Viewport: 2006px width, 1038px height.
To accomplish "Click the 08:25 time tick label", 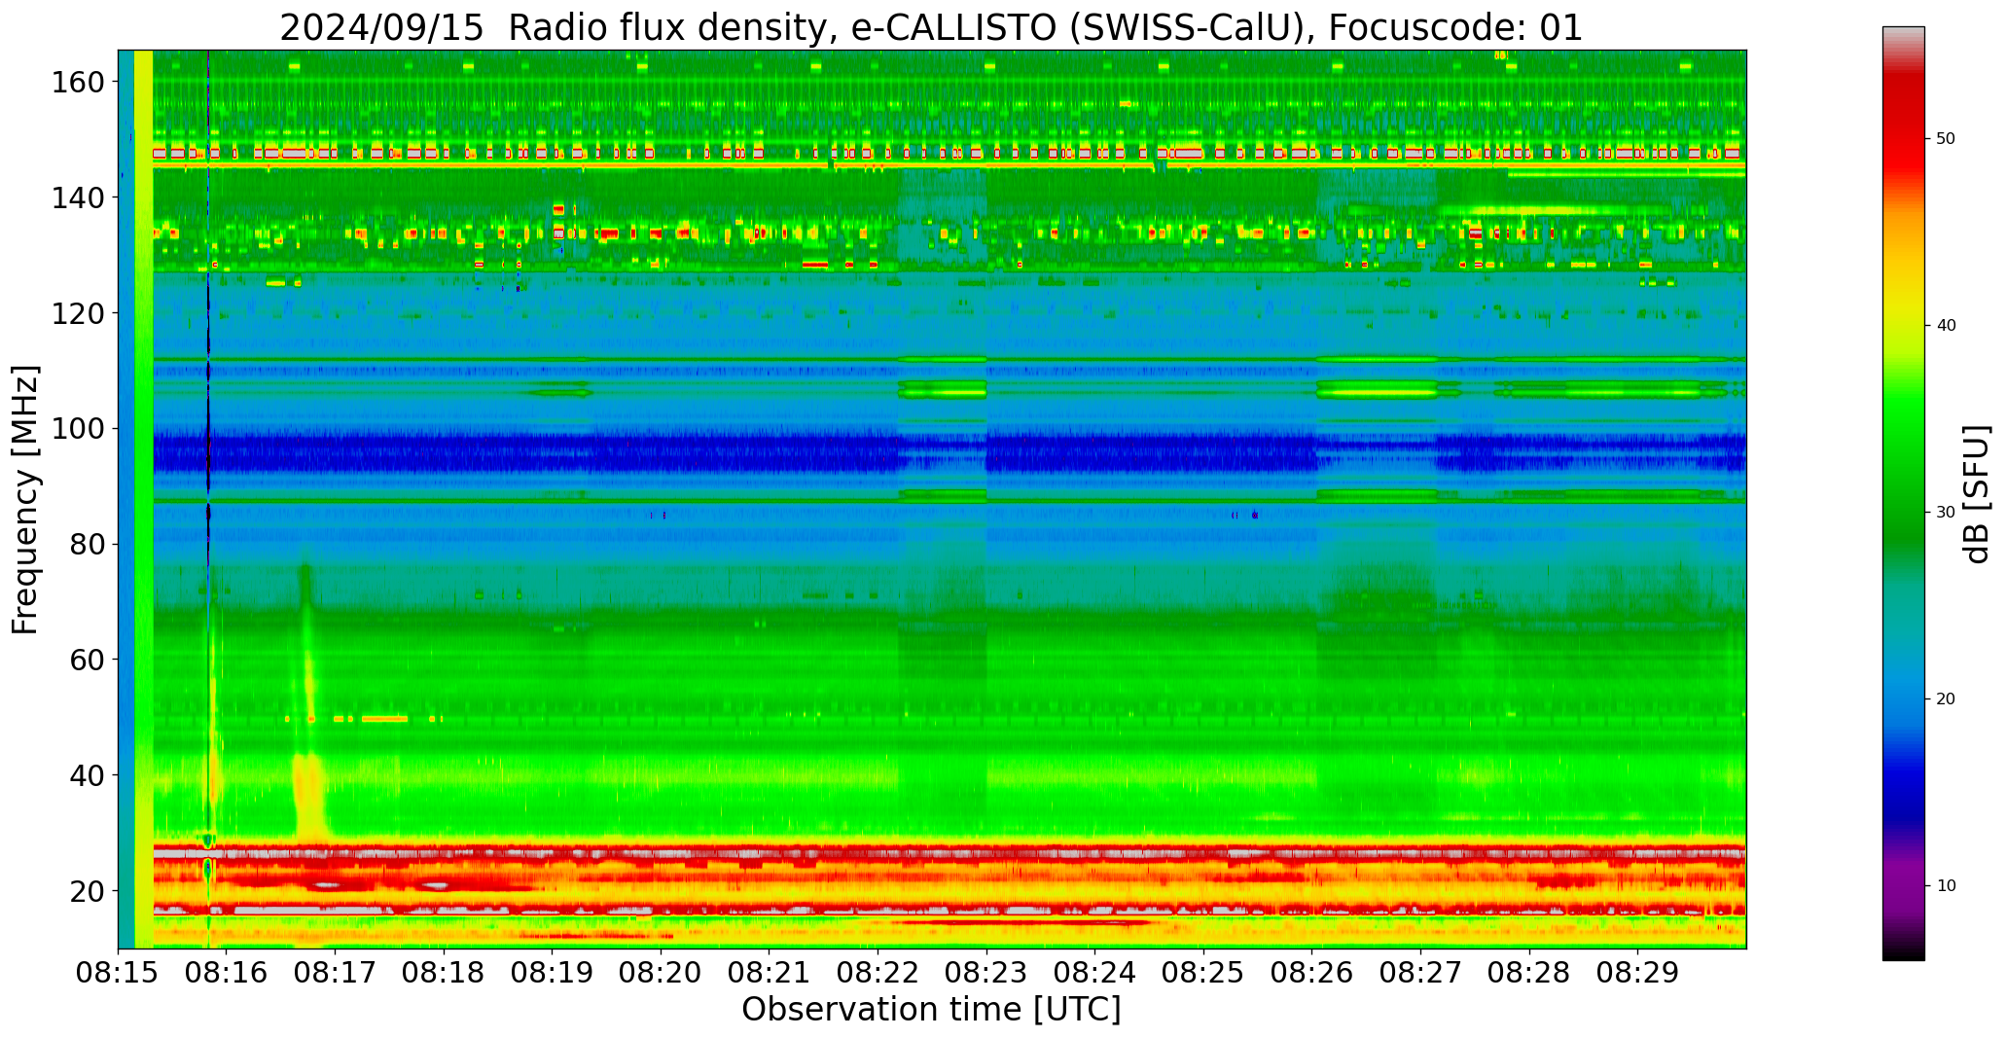I will [x=1203, y=973].
